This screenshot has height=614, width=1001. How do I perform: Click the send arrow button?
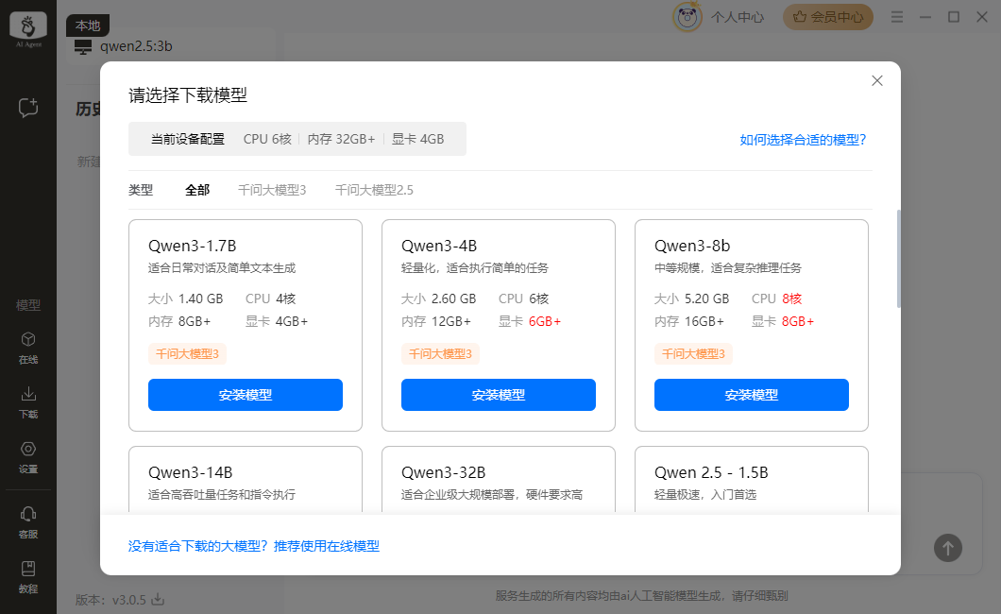click(948, 547)
